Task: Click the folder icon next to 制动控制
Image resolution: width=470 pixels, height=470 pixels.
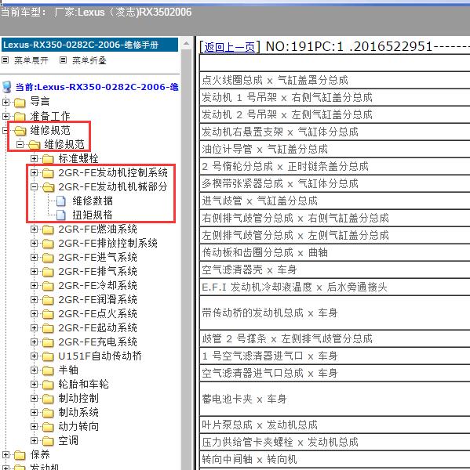Action: [x=48, y=399]
